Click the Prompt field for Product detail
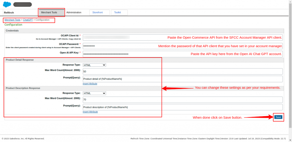Viewport: 292px width, 142px height. coord(182,79)
